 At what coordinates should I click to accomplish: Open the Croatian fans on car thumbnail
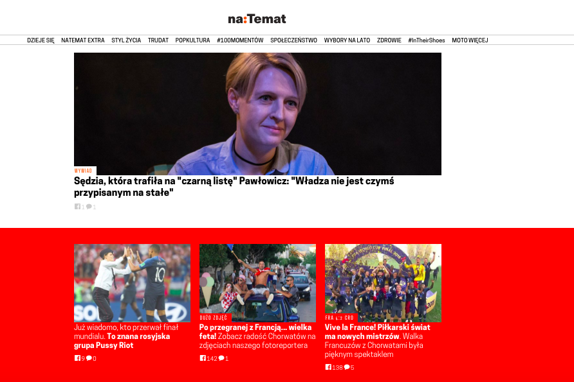point(257,283)
